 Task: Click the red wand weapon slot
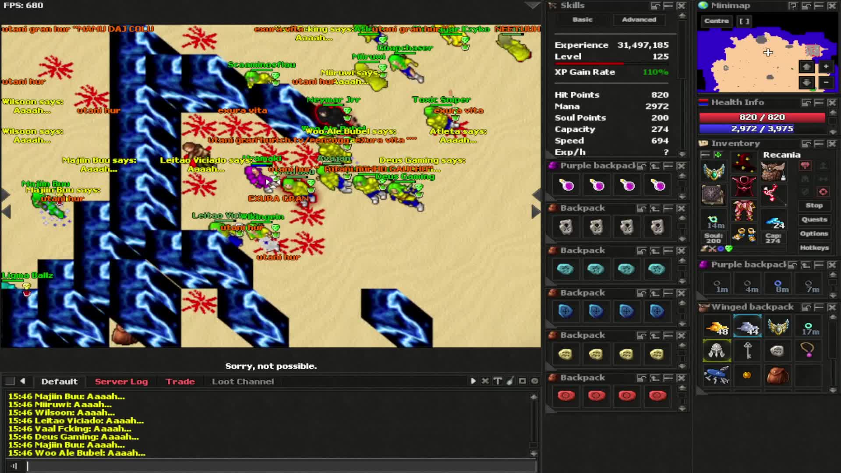click(x=774, y=195)
